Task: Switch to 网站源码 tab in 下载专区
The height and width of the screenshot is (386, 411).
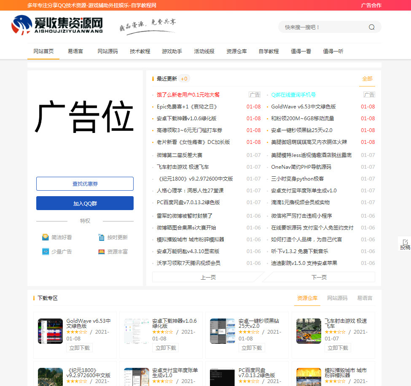Action: click(x=337, y=298)
